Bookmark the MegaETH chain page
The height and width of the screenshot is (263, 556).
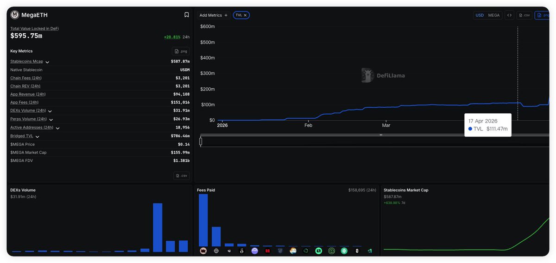coord(187,15)
